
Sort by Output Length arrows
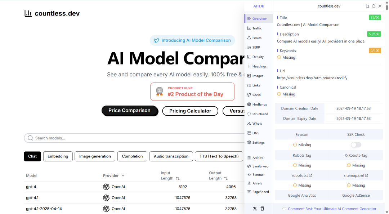[226, 178]
